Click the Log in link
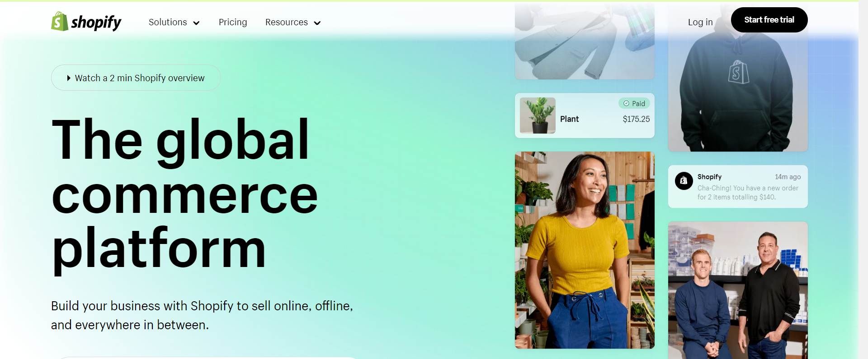 pyautogui.click(x=700, y=22)
